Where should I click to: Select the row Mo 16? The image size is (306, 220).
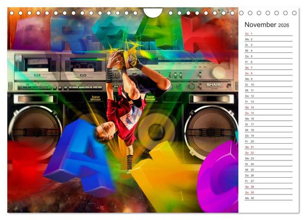[269, 119]
